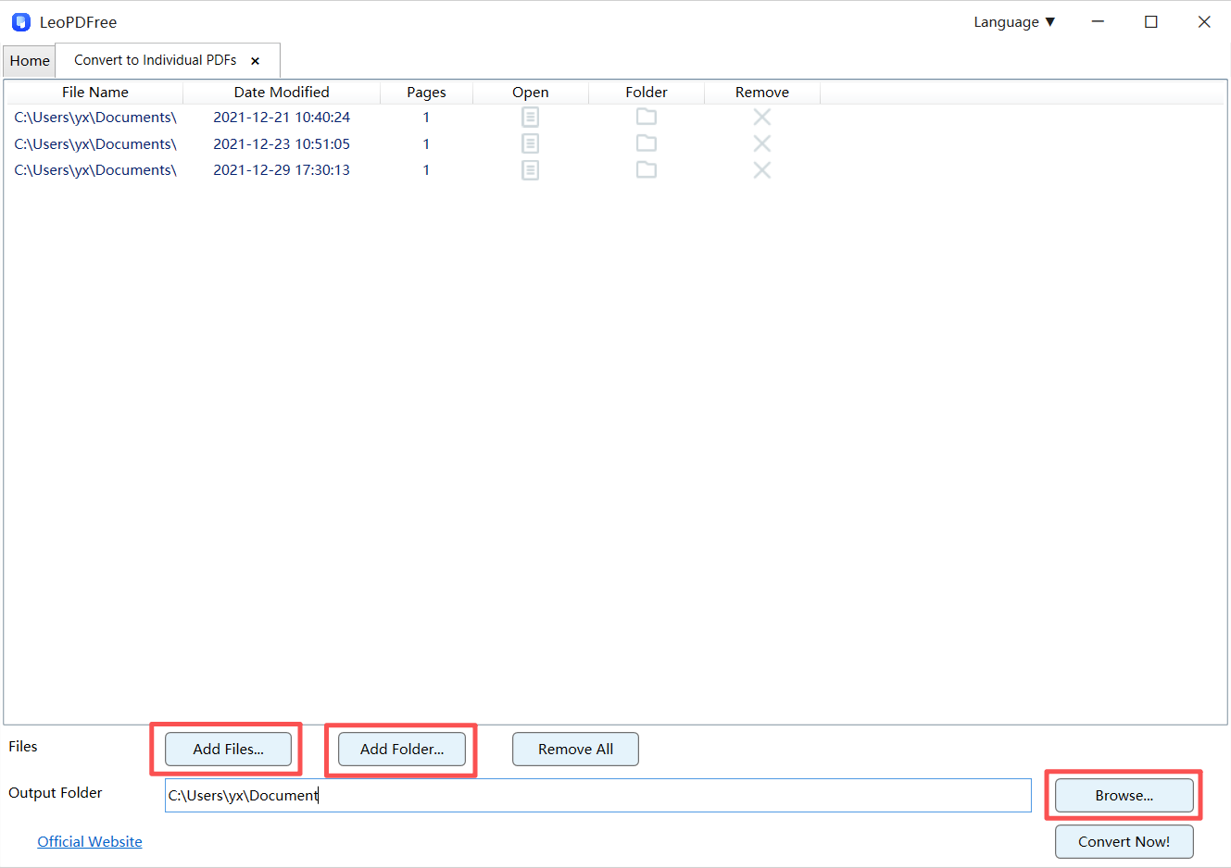The width and height of the screenshot is (1231, 868).
Task: Open the file dated 2021-12-23 10:51:05
Action: pos(530,143)
